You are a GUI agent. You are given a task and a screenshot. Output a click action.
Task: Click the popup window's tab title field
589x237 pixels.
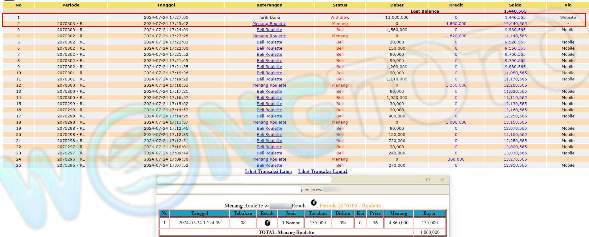pos(244,180)
